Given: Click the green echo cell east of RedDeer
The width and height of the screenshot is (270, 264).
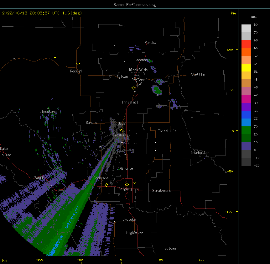Looking at the screenshot, I should click(x=157, y=90).
